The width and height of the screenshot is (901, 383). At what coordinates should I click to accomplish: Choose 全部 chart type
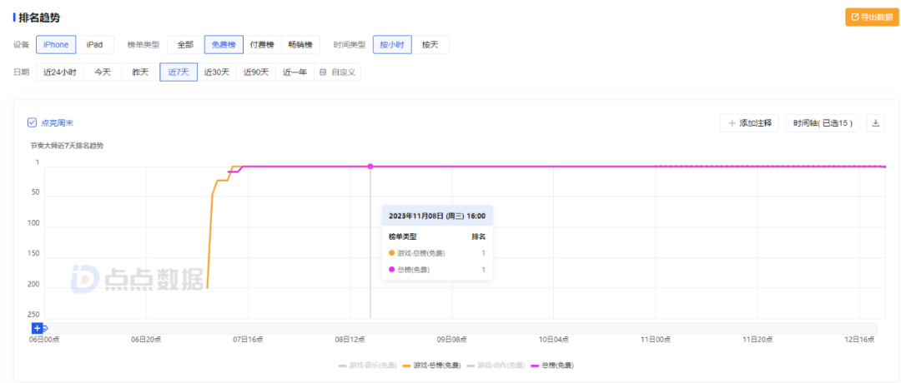click(185, 45)
